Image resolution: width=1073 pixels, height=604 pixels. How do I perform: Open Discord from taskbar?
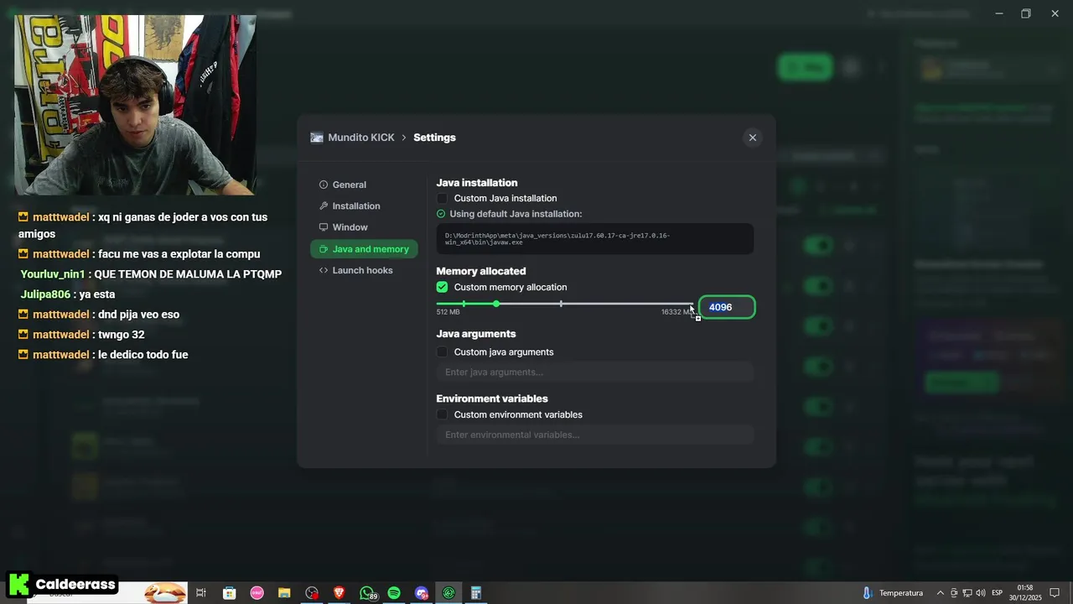(422, 593)
